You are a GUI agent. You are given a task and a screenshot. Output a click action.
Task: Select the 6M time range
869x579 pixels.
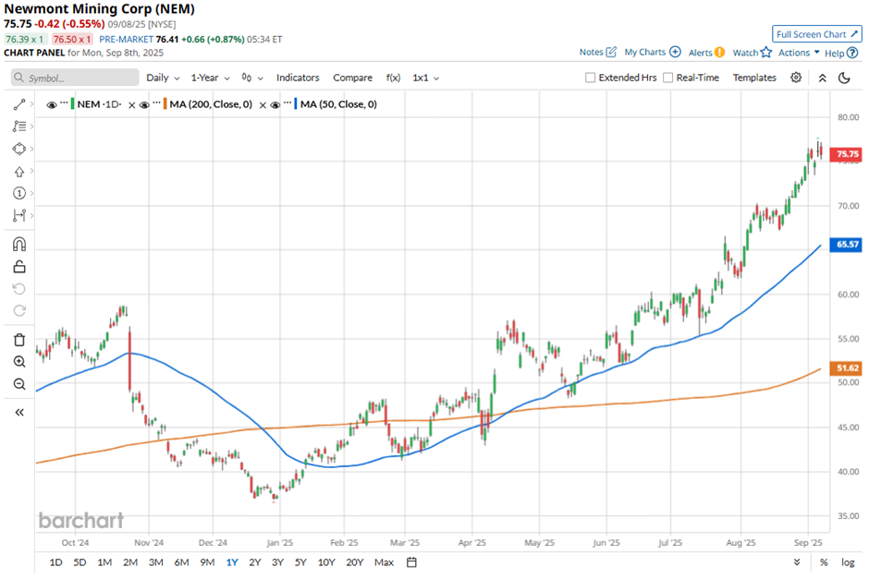pyautogui.click(x=181, y=562)
